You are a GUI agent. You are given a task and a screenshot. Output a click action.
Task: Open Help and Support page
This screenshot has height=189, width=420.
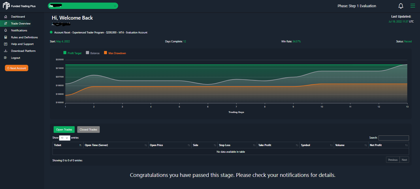tap(22, 44)
